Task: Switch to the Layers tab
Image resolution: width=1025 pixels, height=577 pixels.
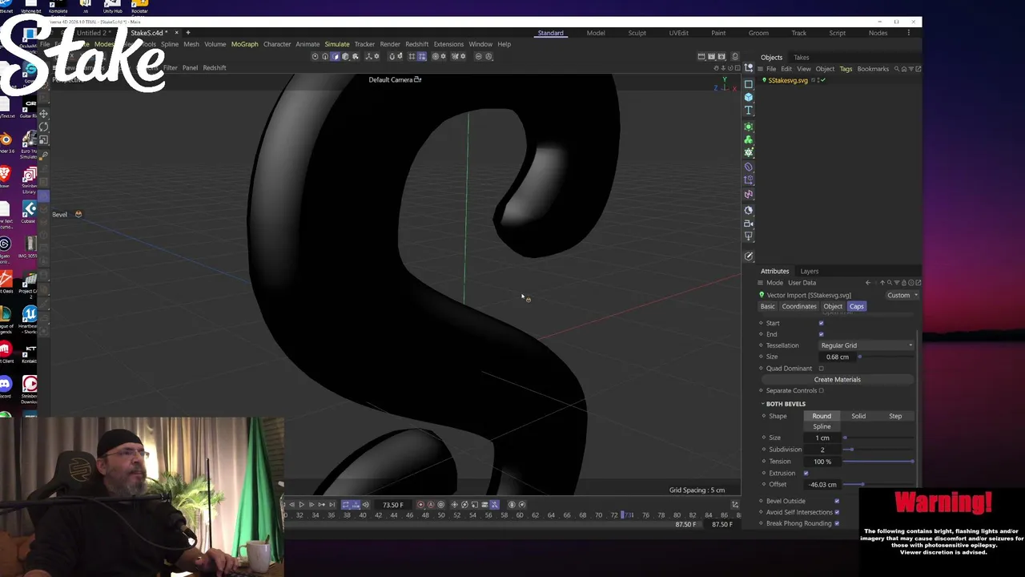Action: tap(809, 271)
